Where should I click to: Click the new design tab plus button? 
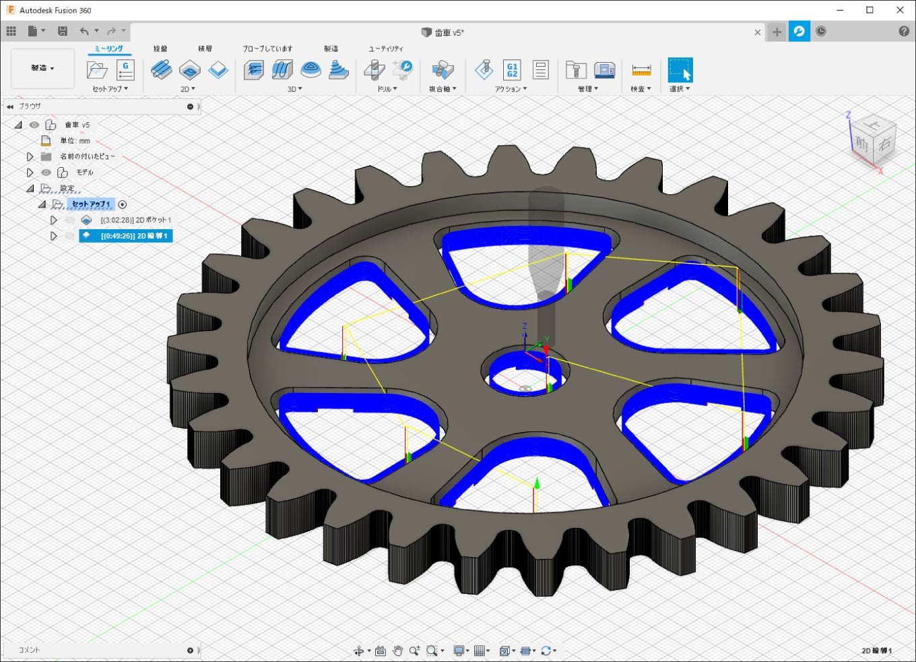[x=777, y=32]
